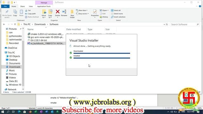This screenshot has height=114, width=203.
Task: Switch to the Share ribbon tab
Action: pyautogui.click(x=23, y=6)
